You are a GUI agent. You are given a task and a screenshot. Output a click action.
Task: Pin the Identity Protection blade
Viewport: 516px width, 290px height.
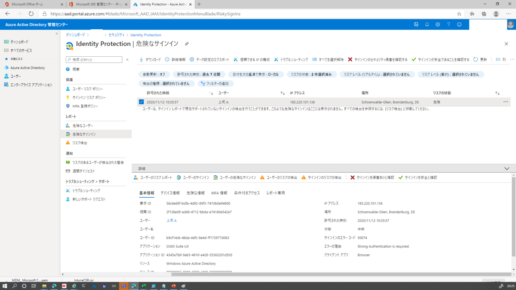pos(187,44)
